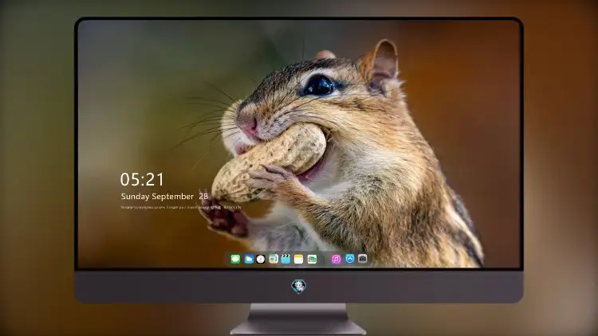This screenshot has height=336, width=598.
Task: Click the 05:21 clock widget
Action: coord(142,179)
